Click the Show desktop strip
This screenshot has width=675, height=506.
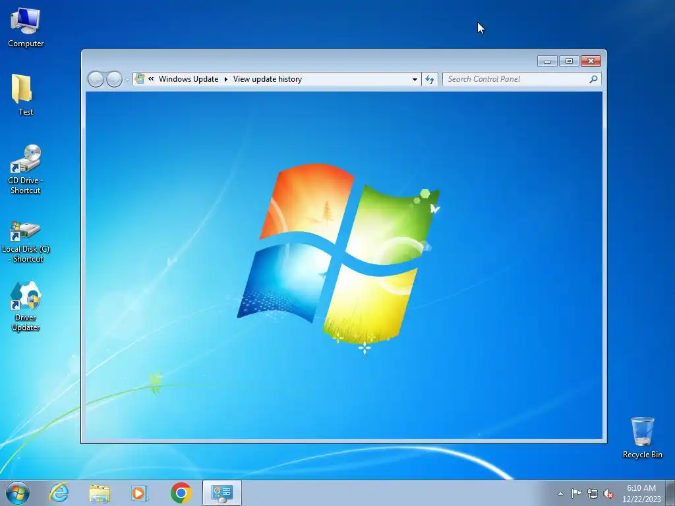pos(670,493)
